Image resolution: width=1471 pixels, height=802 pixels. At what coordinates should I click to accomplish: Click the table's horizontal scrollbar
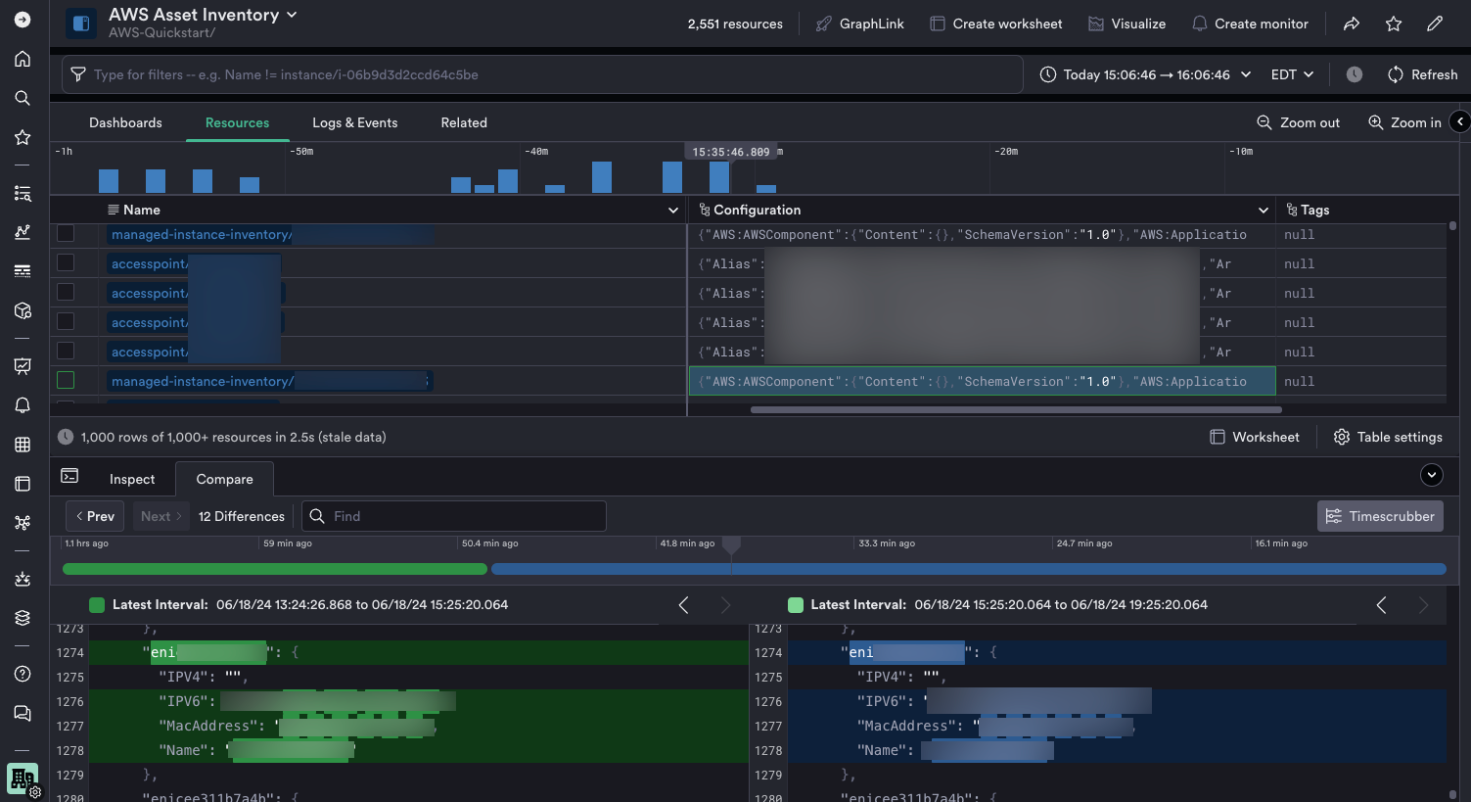[1016, 409]
